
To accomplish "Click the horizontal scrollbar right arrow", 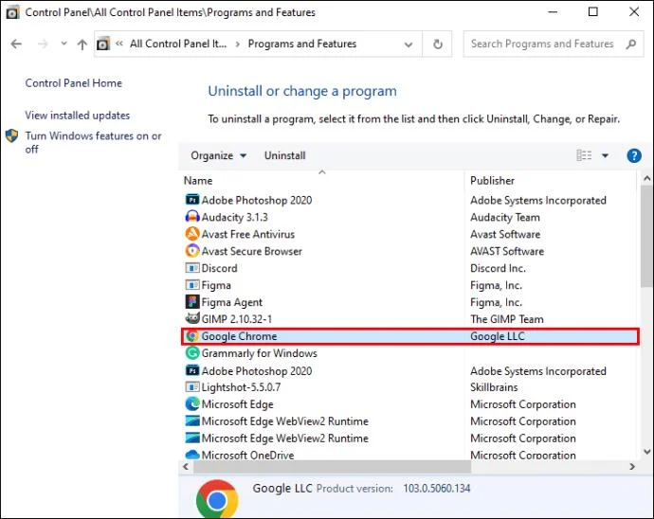I will click(x=632, y=467).
